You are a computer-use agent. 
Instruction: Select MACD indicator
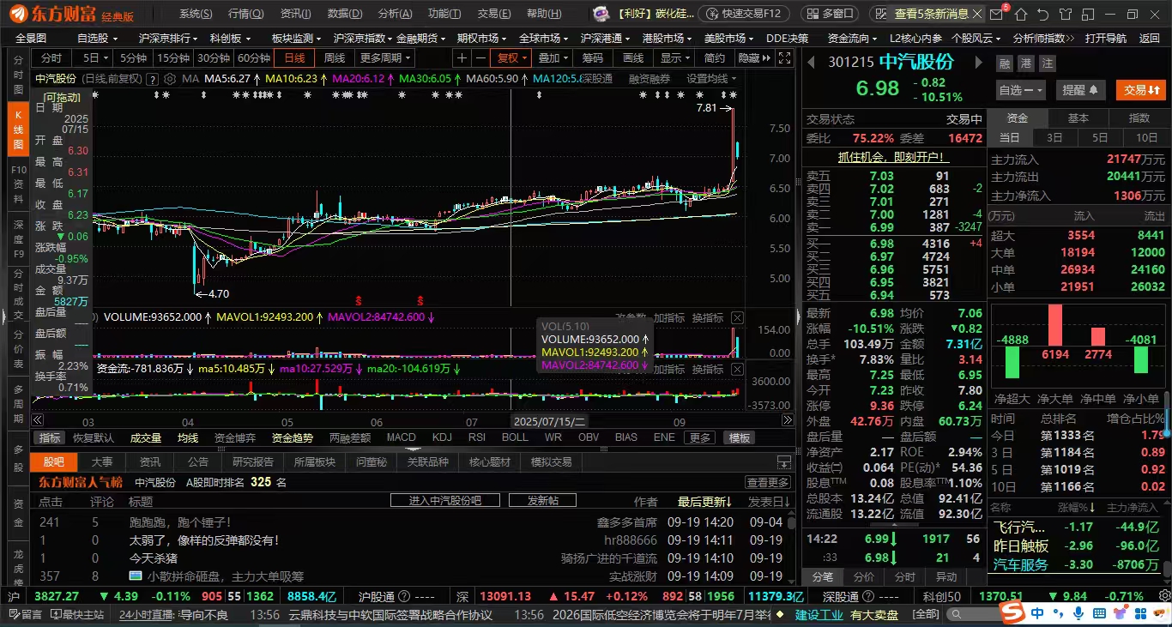(402, 437)
